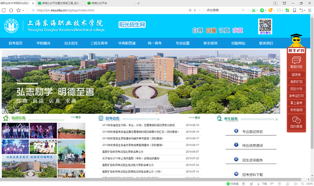Open 招考资料下载 service link
This screenshot has height=186, width=314.
point(253,175)
